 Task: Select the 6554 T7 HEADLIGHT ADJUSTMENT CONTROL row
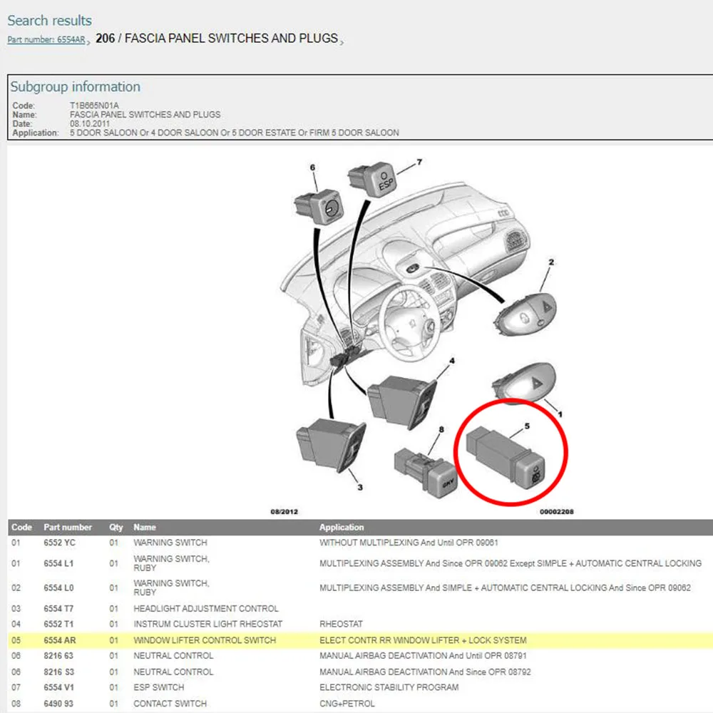360,608
